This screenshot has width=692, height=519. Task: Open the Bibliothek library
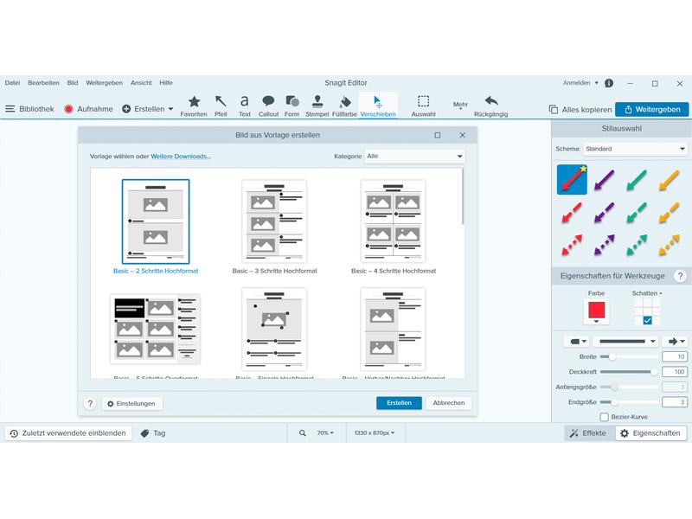29,109
